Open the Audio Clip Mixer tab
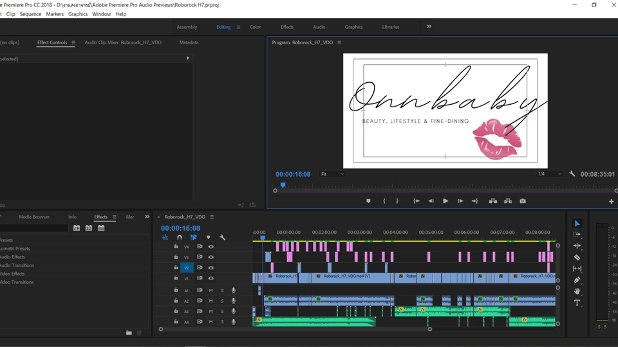Viewport: 618px width, 347px height. point(123,42)
